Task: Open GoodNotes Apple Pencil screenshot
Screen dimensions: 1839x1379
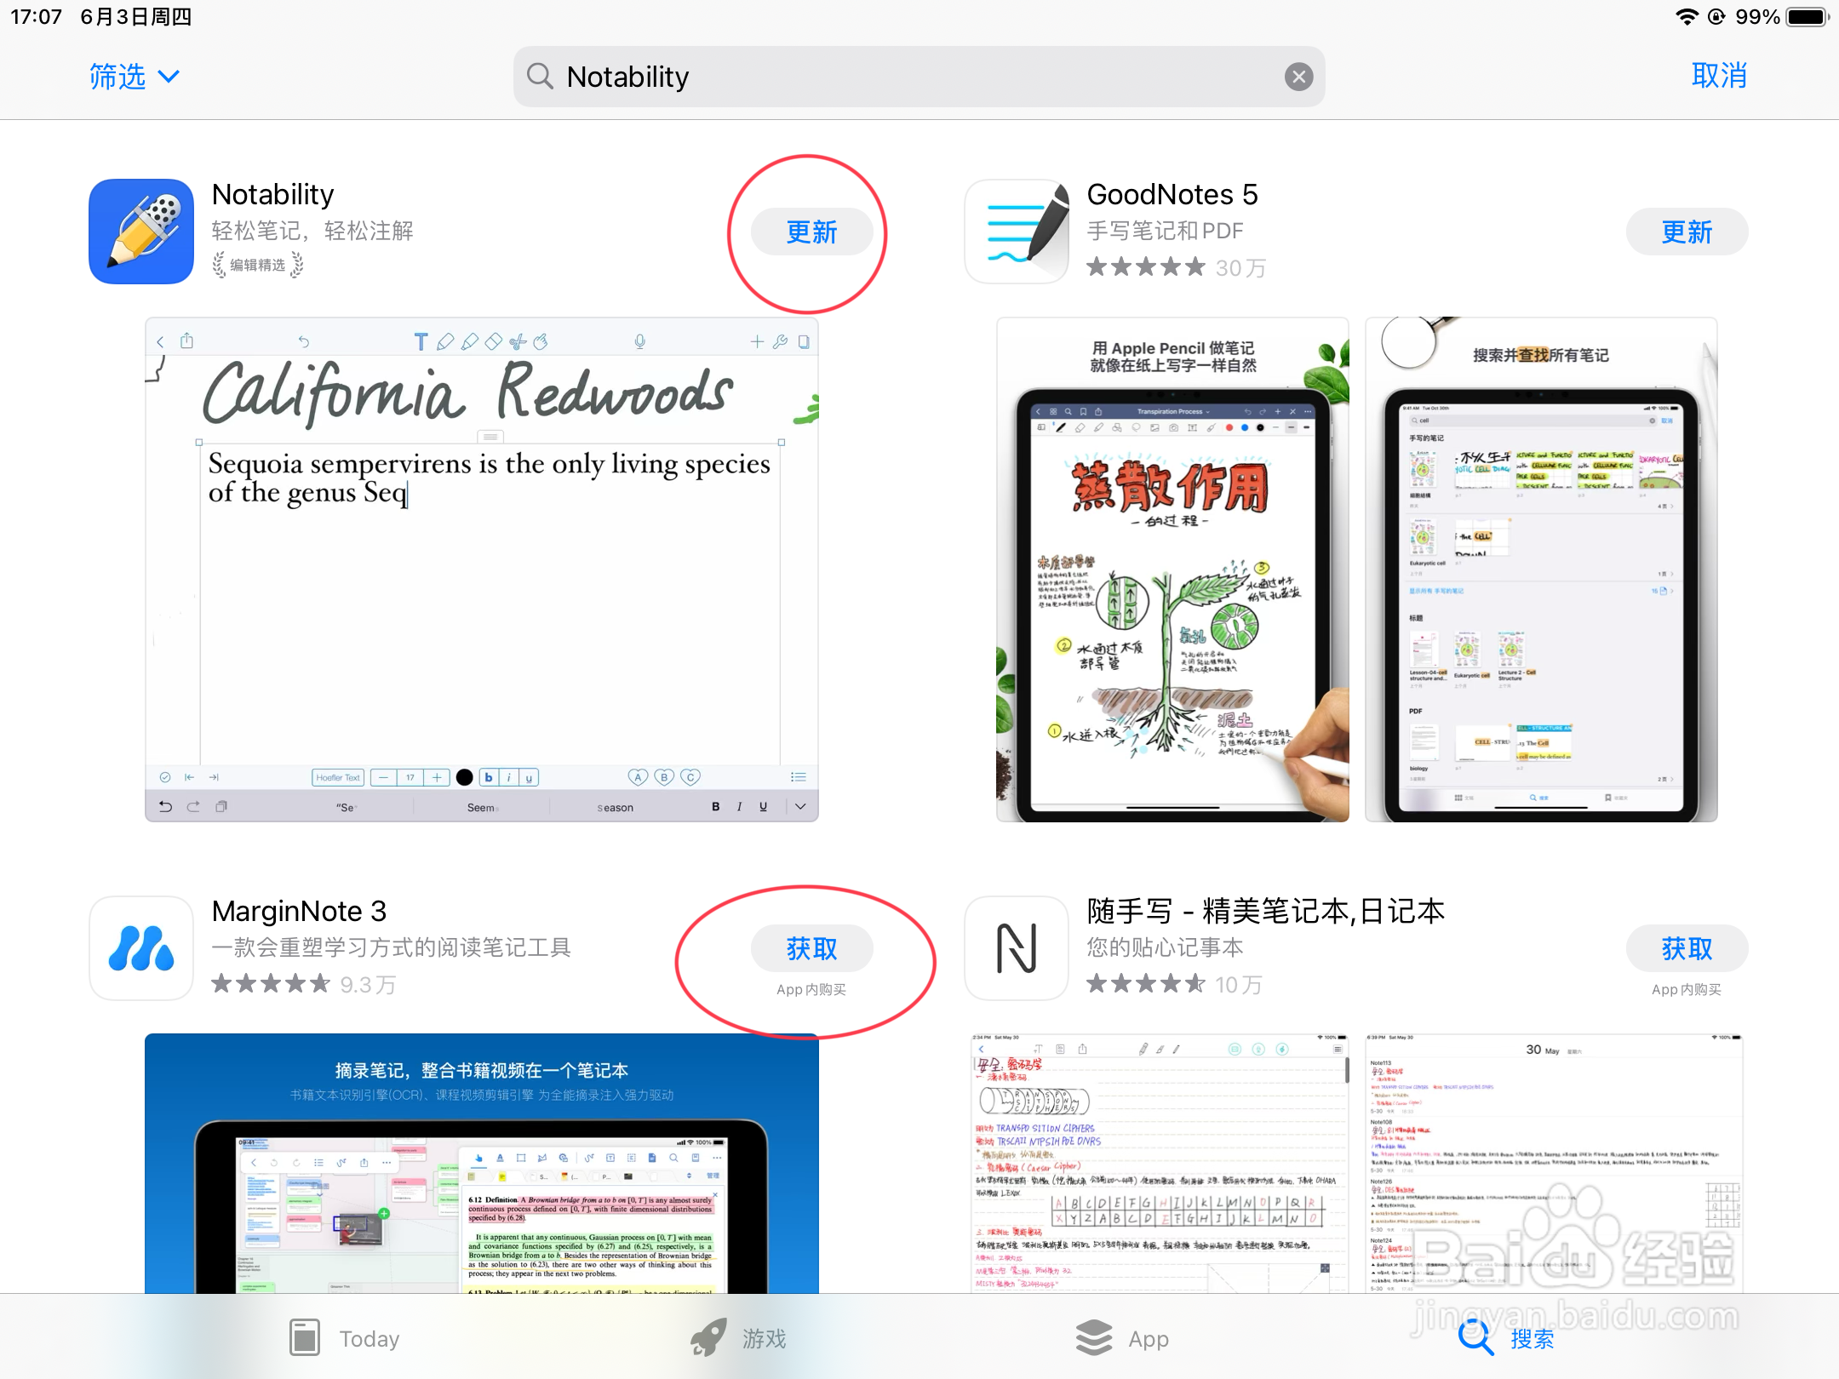Action: pyautogui.click(x=1172, y=569)
